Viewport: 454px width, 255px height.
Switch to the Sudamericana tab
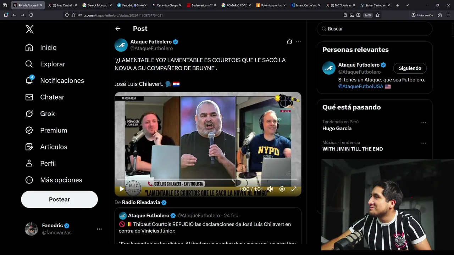(x=201, y=5)
